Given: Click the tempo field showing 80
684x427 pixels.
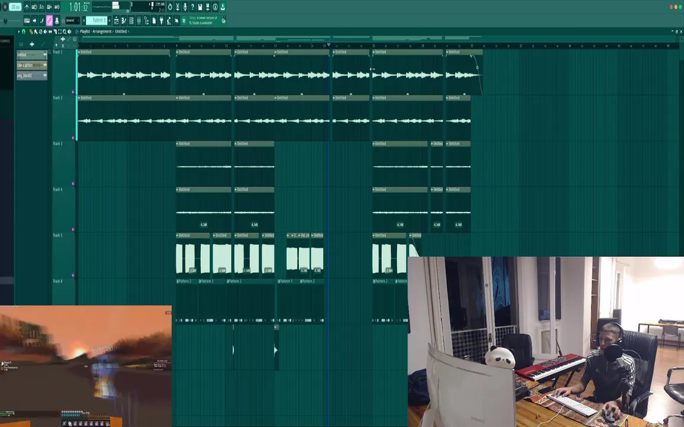Looking at the screenshot, I should [x=15, y=7].
